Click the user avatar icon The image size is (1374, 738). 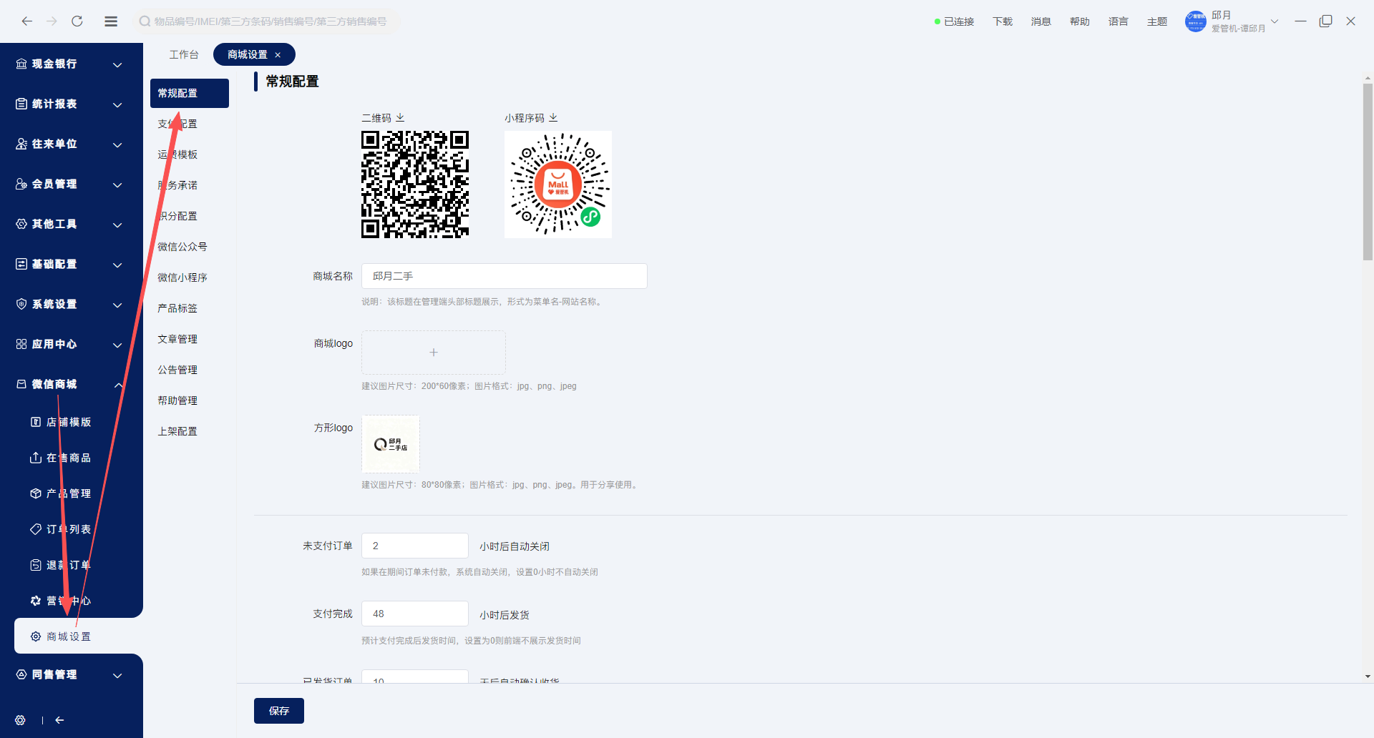click(x=1196, y=21)
